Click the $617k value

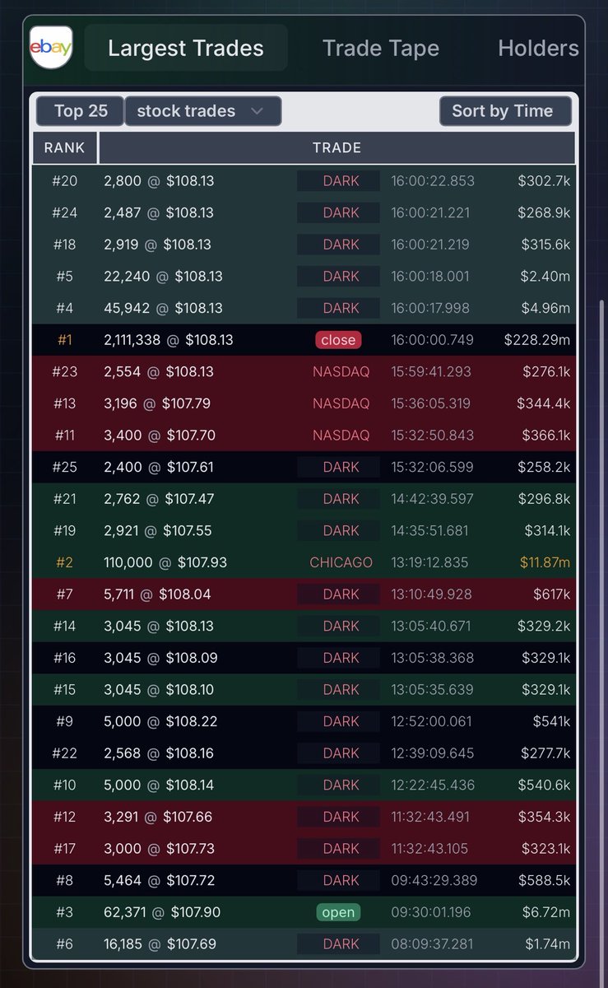[x=551, y=594]
